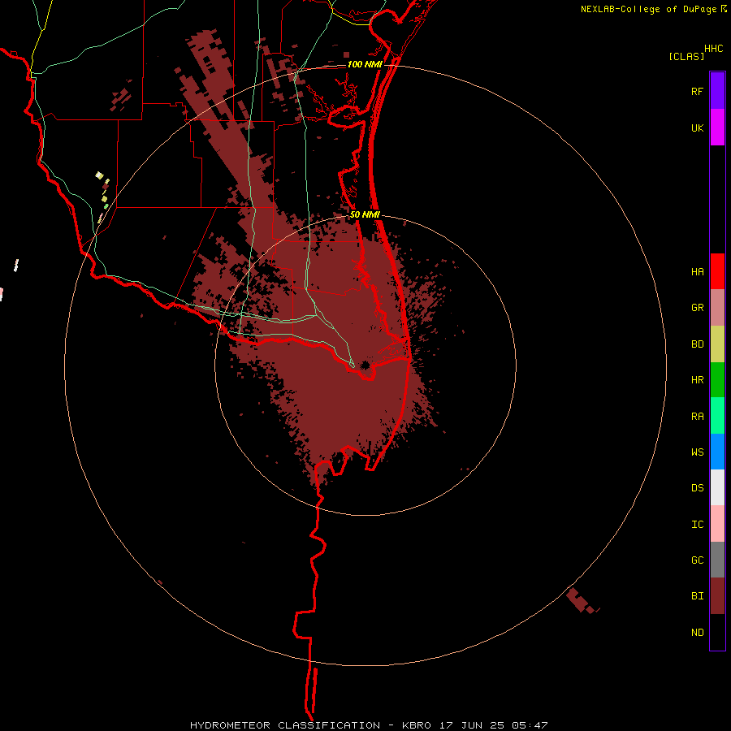731x731 pixels.
Task: Click the WS legend label
Action: 698,452
